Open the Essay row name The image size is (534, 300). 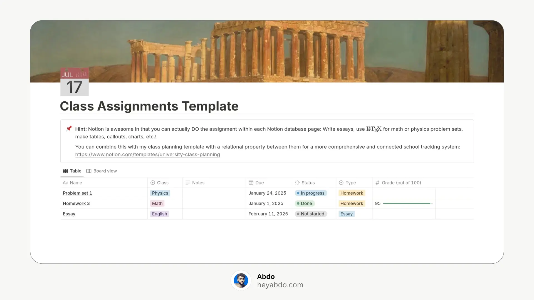69,214
